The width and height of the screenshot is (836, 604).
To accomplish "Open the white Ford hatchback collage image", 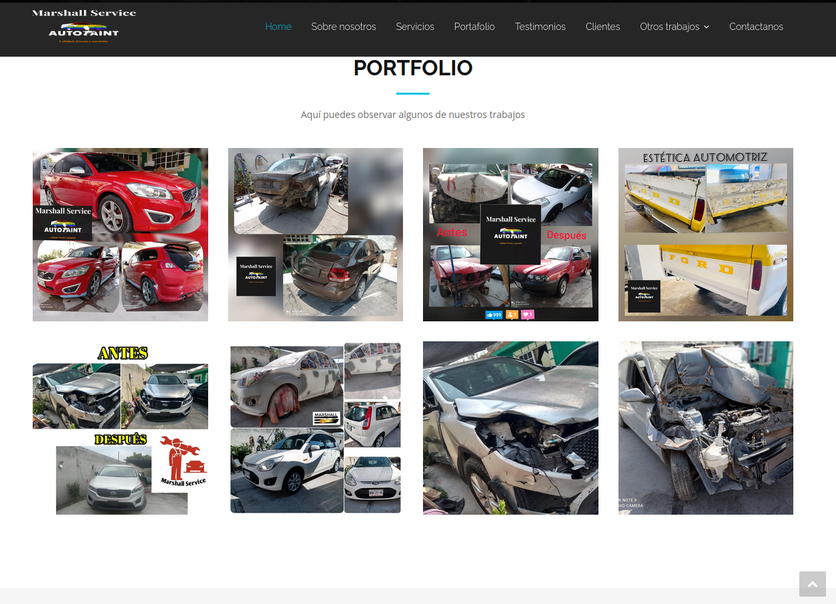I will [316, 428].
